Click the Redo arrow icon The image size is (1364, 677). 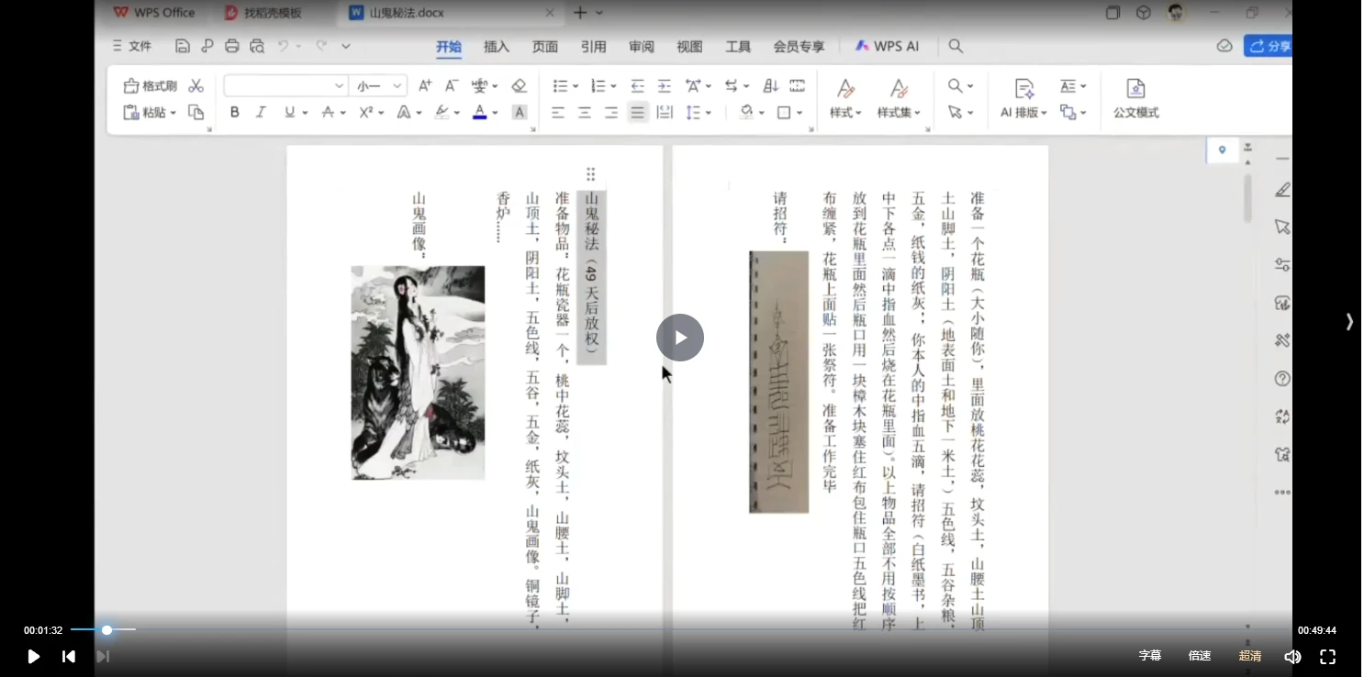(321, 46)
